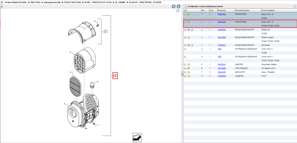Click the green arrow icon for part 84407844
Image resolution: width=297 pixels, height=143 pixels.
[x=189, y=14]
